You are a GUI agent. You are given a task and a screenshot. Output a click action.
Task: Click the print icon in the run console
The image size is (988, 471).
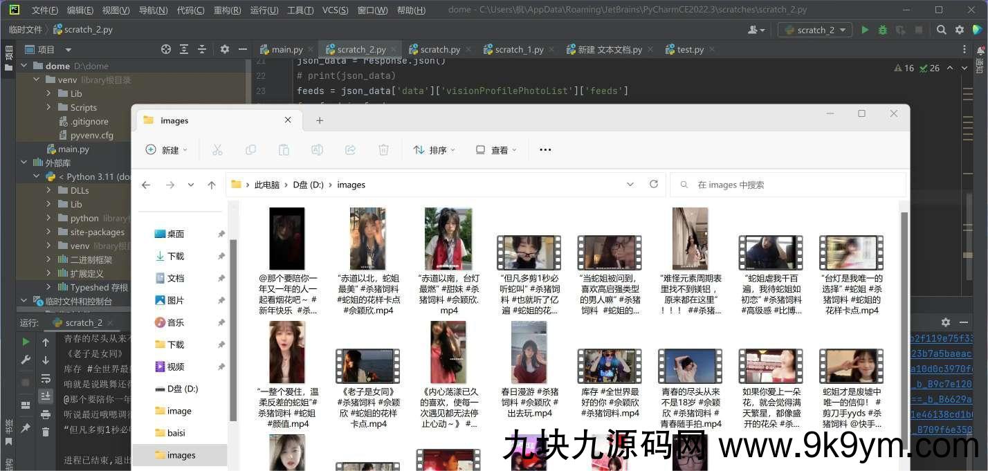46,414
